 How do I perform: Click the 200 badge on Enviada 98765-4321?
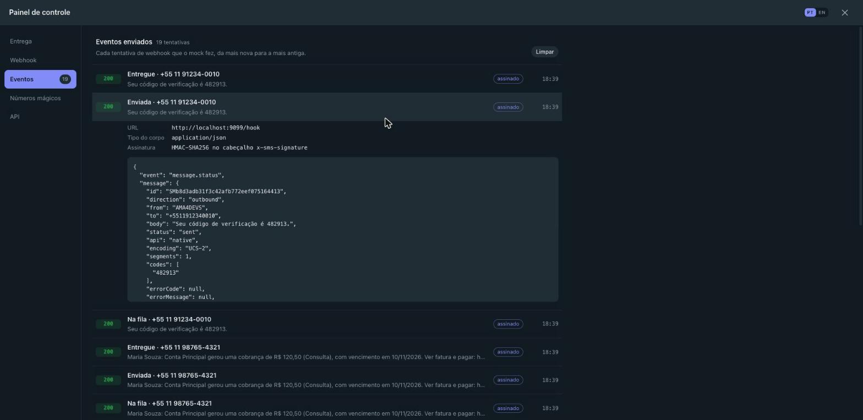[x=108, y=380]
